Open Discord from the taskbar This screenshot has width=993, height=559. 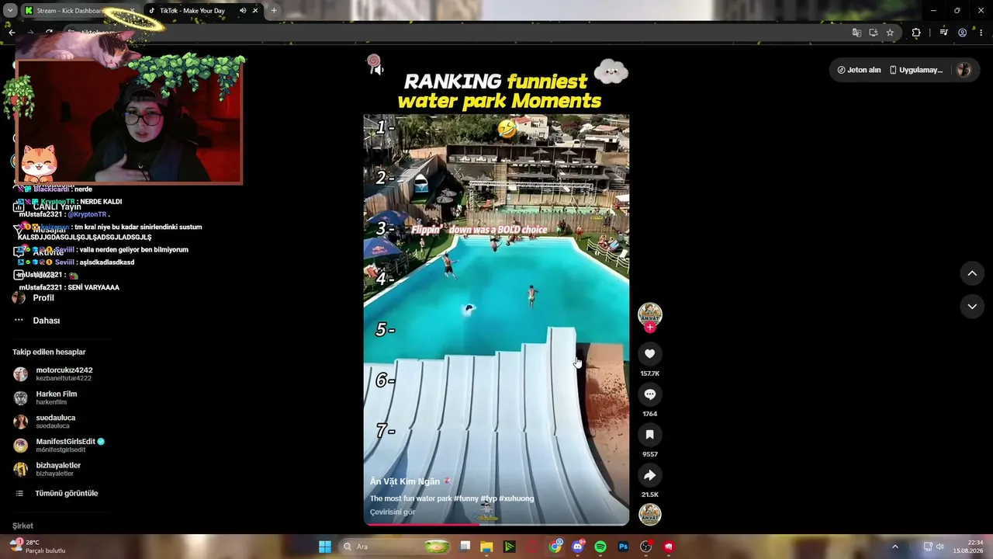coord(577,547)
